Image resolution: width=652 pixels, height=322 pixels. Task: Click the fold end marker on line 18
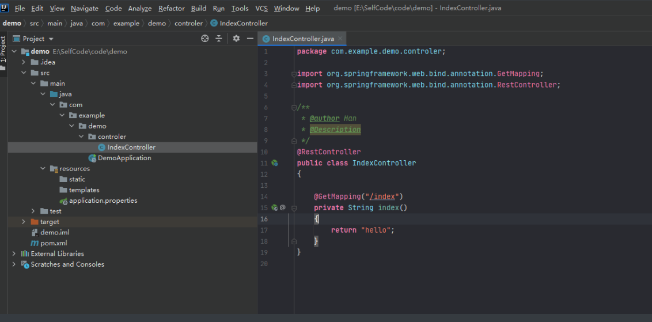(294, 241)
